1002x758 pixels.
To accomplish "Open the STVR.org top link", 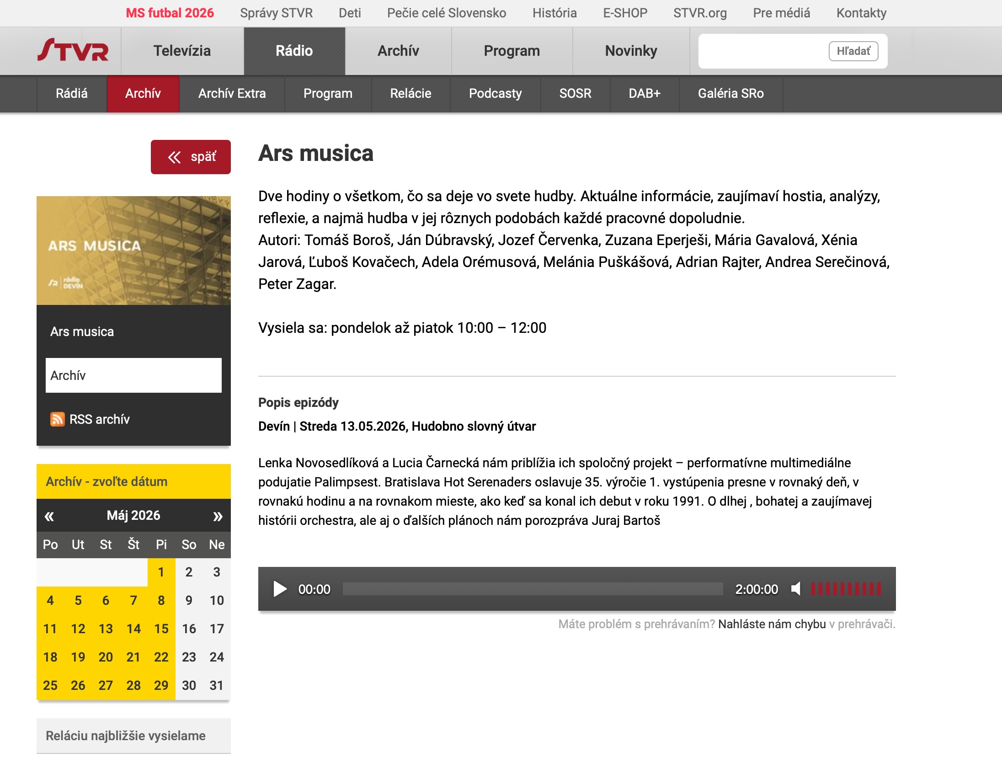I will click(x=700, y=13).
